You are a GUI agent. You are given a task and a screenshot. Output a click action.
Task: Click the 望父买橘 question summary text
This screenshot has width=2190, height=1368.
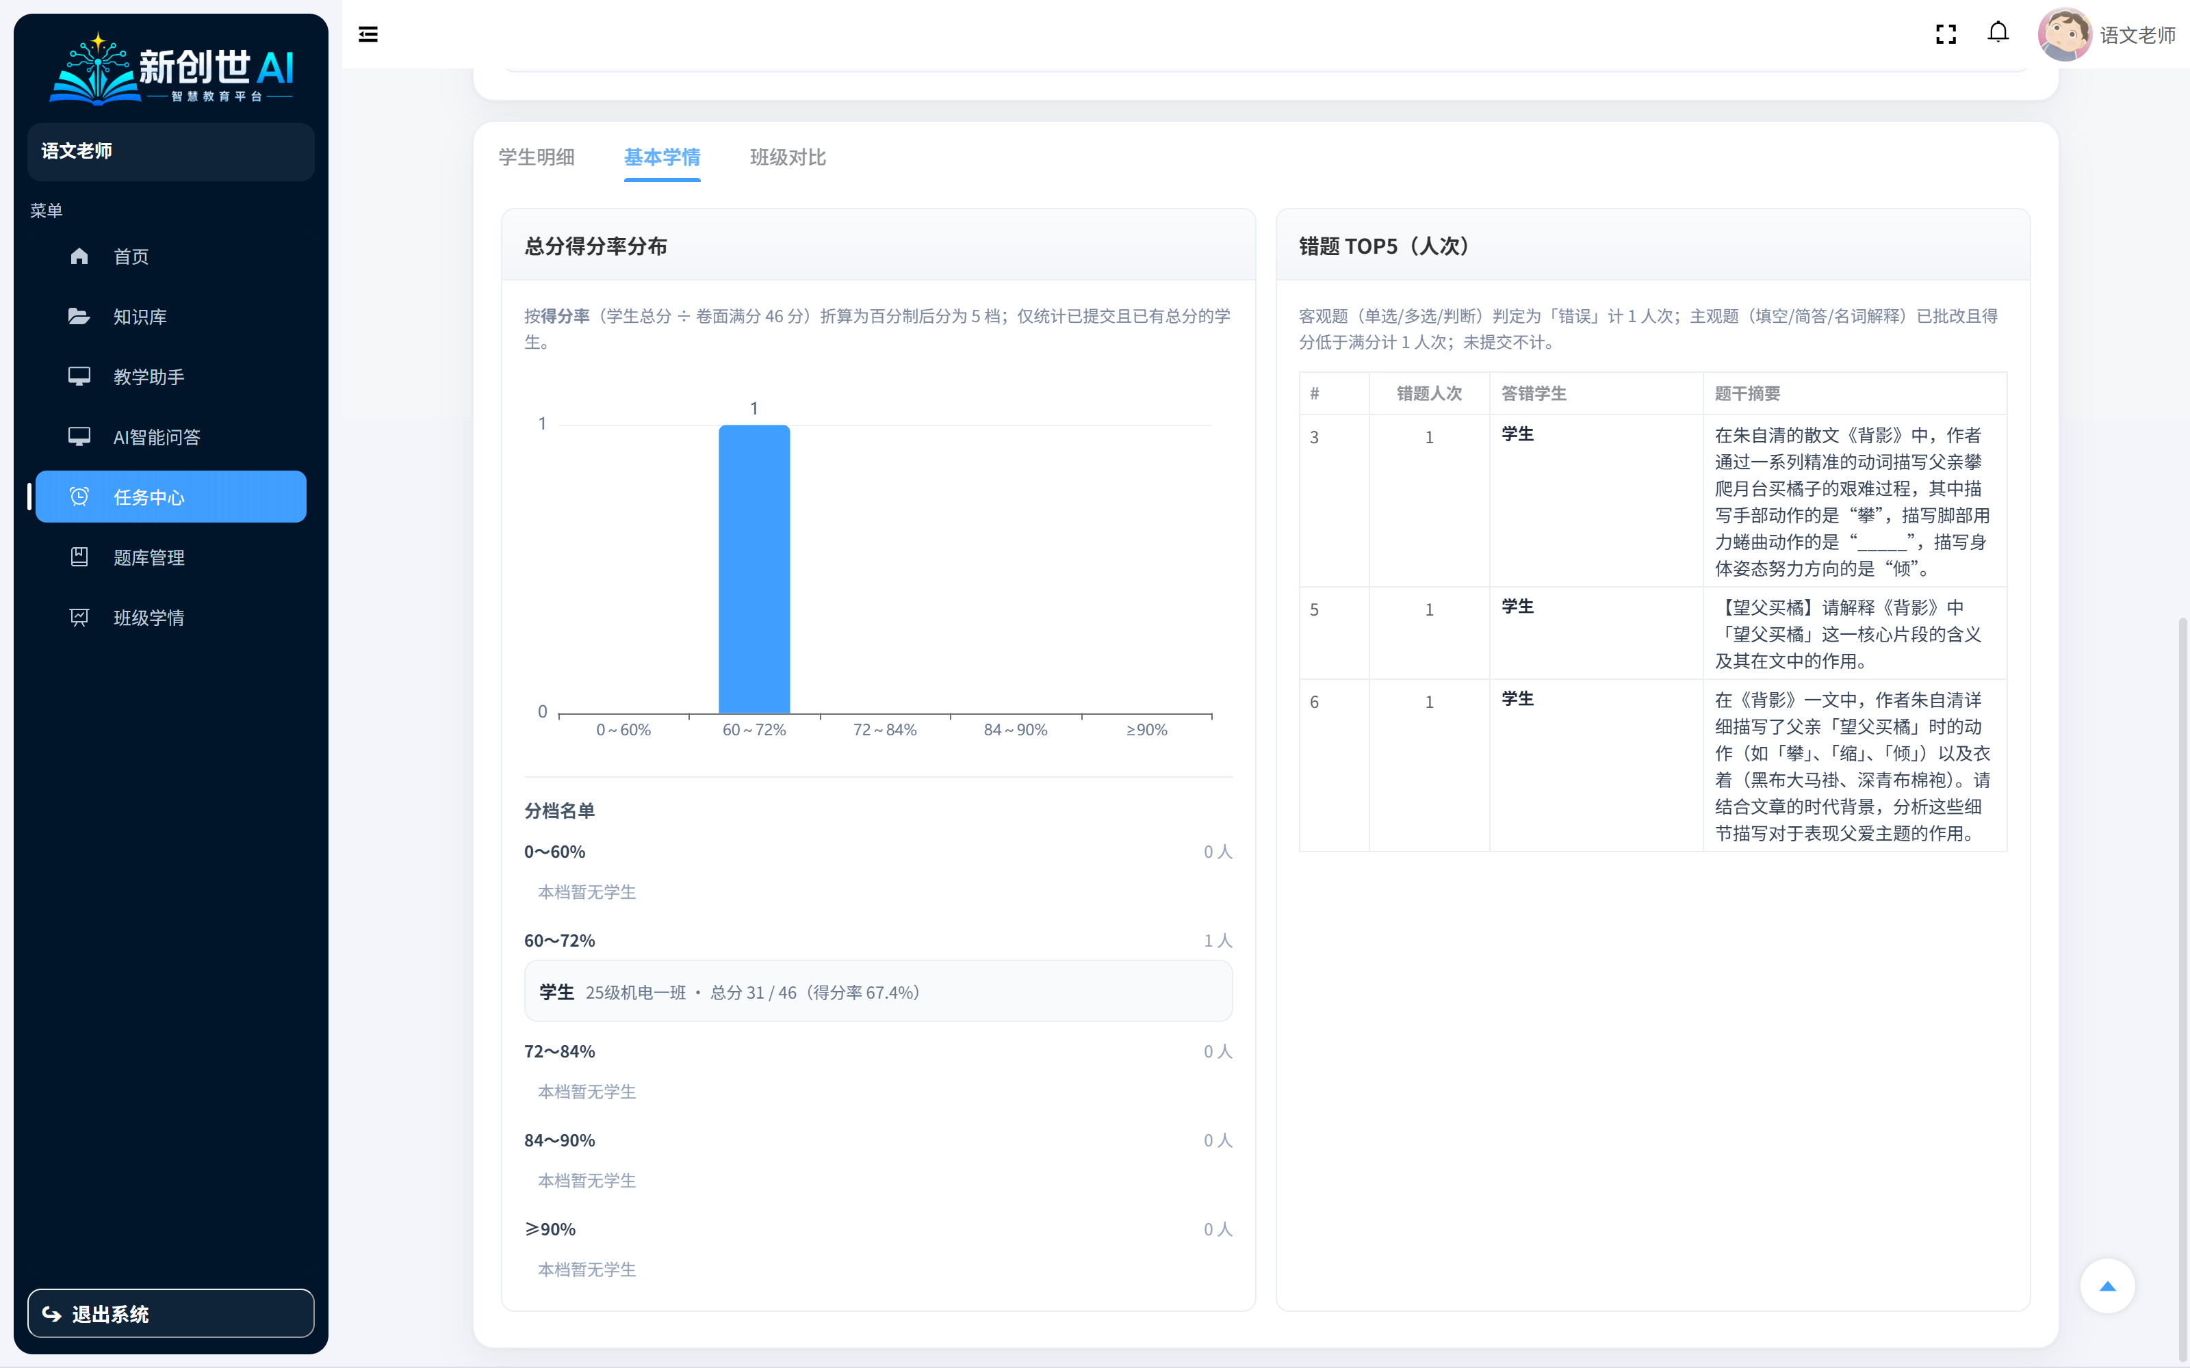(x=1848, y=634)
